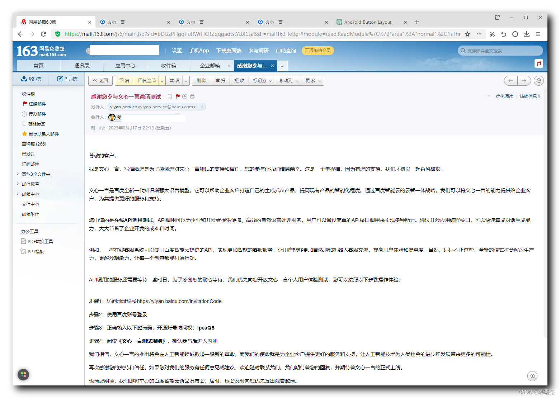Click sender yiyan-service address chip
Image resolution: width=560 pixels, height=398 pixels.
pos(153,107)
